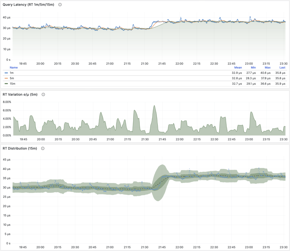Image resolution: width=290 pixels, height=251 pixels.
Task: Open the RT Distribution (15m) panel menu
Action: click(x=20, y=148)
